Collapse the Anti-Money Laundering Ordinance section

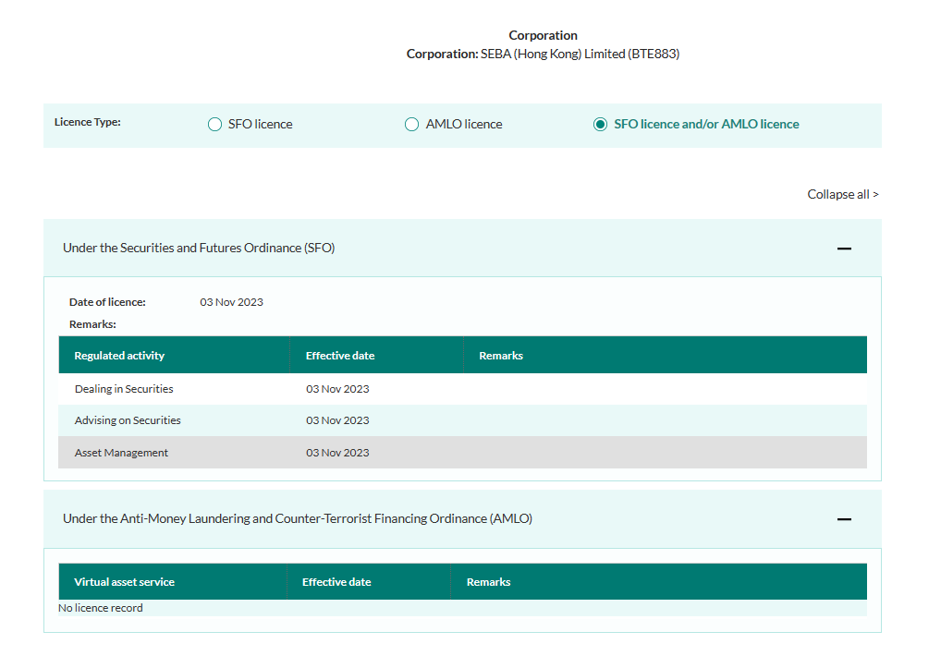pyautogui.click(x=844, y=519)
